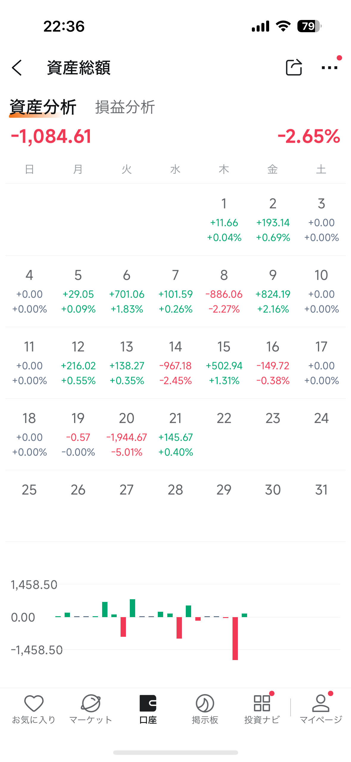Go to マイページ profile icon
Screen dimensions: 351x762
click(321, 709)
